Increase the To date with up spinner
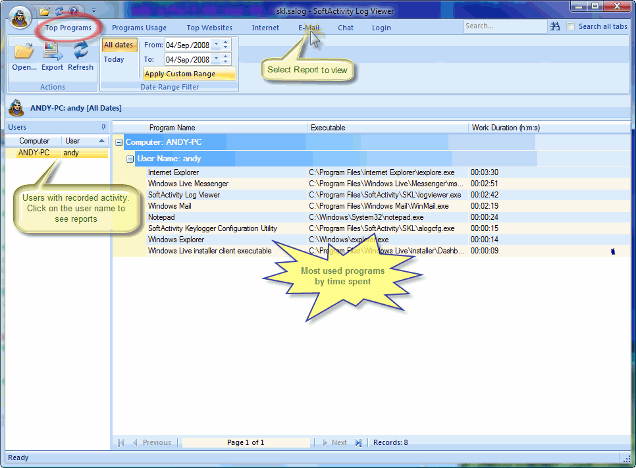Viewport: 636px width, 468px height. pos(226,57)
